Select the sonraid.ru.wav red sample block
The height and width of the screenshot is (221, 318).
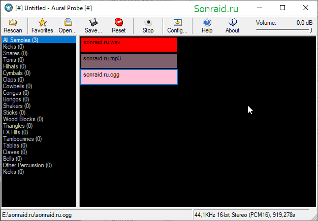tap(129, 45)
